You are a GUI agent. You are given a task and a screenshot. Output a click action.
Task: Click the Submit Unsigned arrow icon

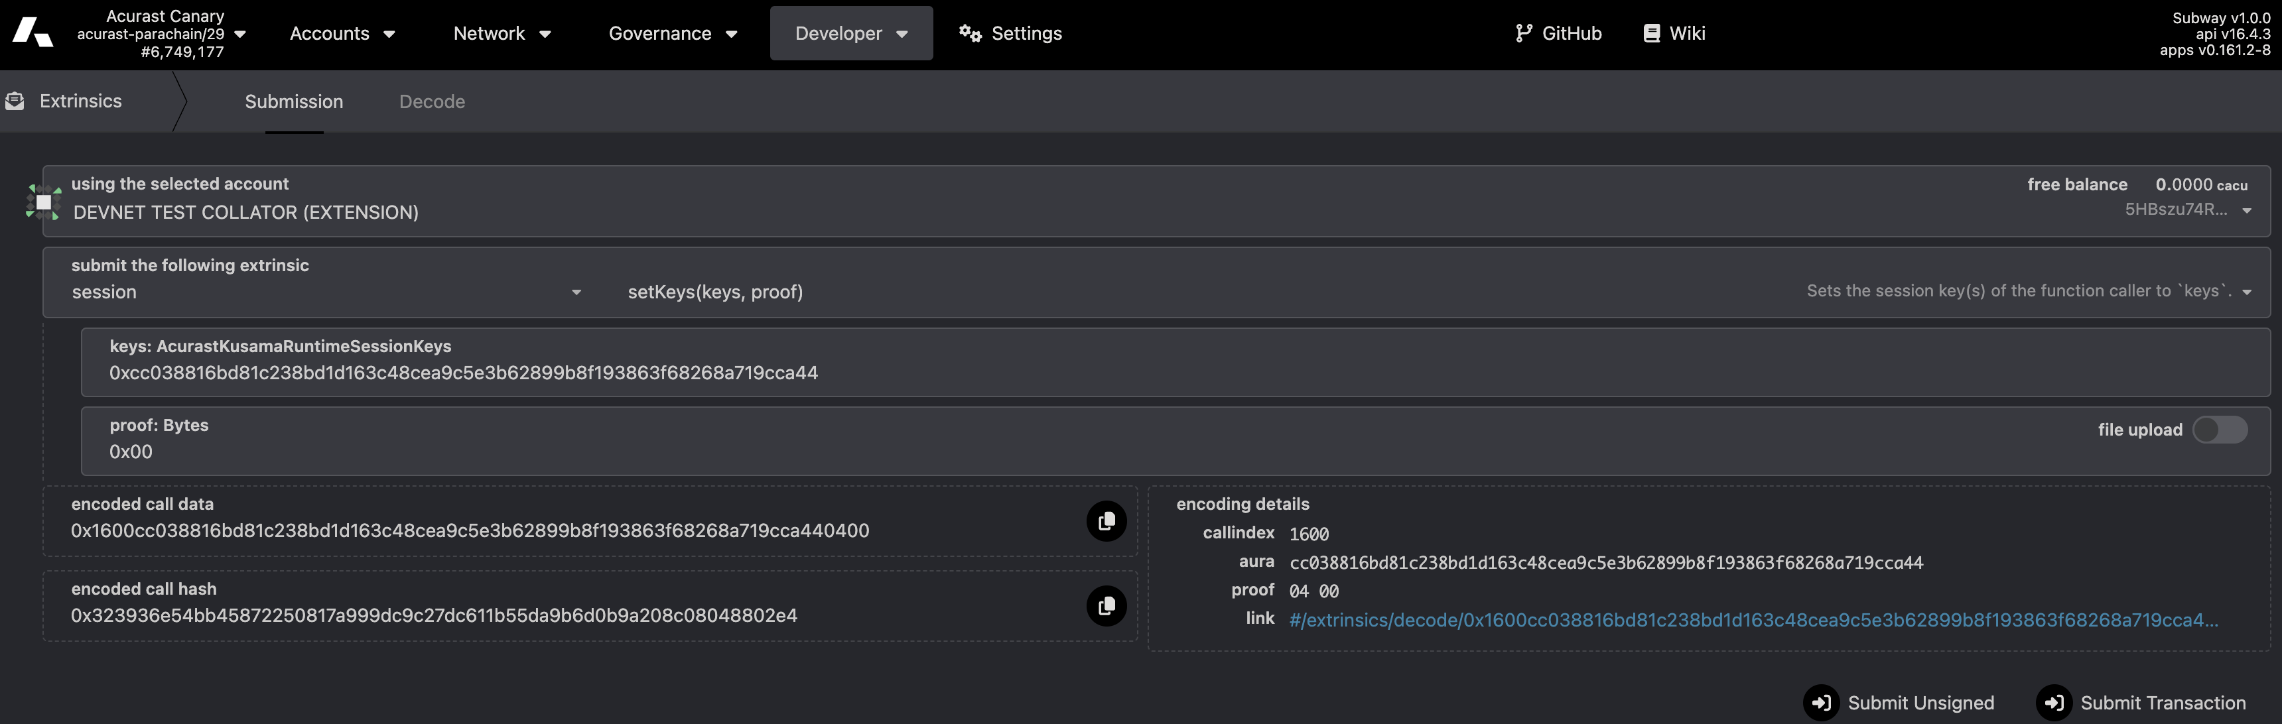pos(1822,703)
